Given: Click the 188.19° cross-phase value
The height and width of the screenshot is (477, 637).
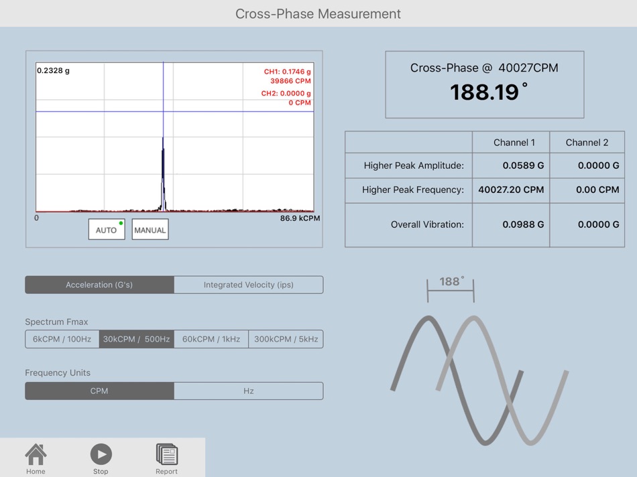Looking at the screenshot, I should 489,92.
